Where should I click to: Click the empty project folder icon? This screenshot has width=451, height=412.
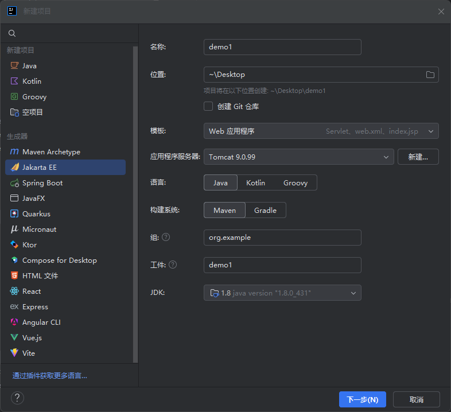click(14, 112)
